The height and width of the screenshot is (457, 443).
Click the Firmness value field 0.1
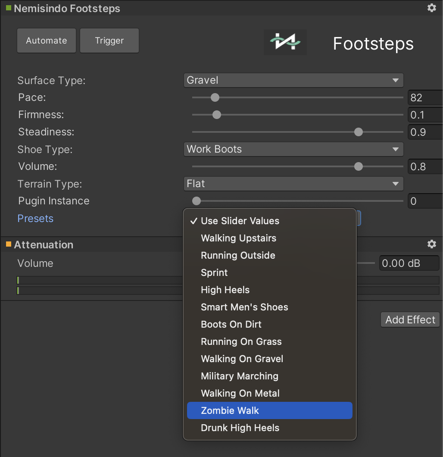tap(425, 115)
